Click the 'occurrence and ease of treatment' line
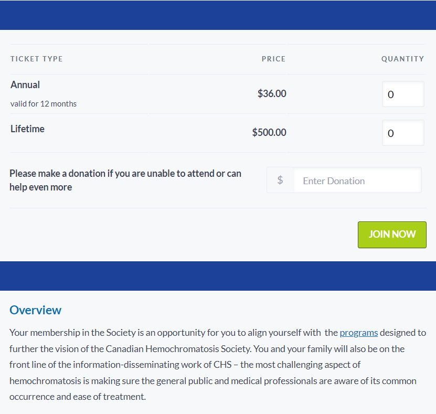The height and width of the screenshot is (414, 436). coord(78,397)
